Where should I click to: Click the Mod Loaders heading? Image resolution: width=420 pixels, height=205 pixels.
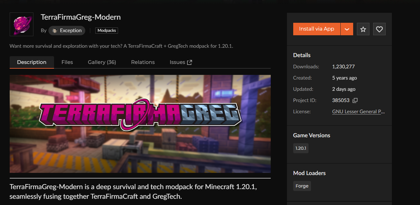point(309,173)
